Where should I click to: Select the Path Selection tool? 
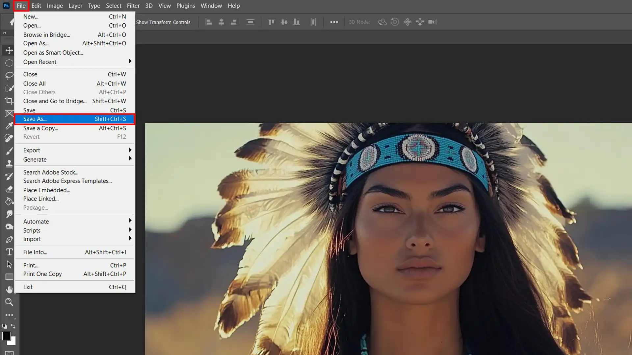click(x=9, y=264)
